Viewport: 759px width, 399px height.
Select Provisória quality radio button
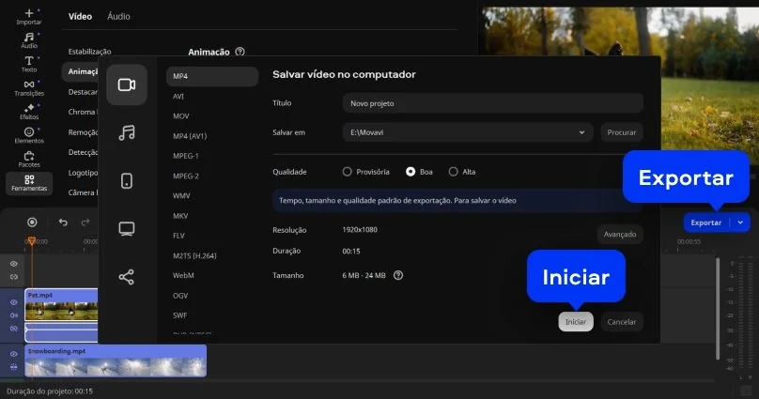pyautogui.click(x=348, y=172)
